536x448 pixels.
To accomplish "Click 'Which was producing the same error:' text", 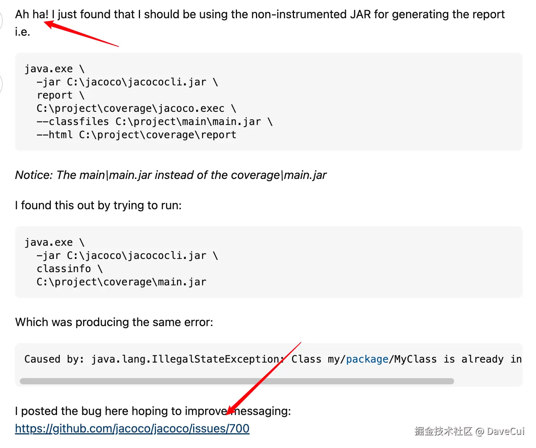I will (114, 322).
